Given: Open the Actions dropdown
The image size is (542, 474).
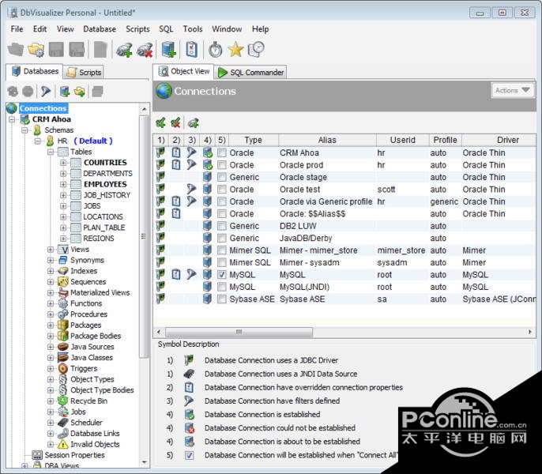Looking at the screenshot, I should tap(511, 91).
